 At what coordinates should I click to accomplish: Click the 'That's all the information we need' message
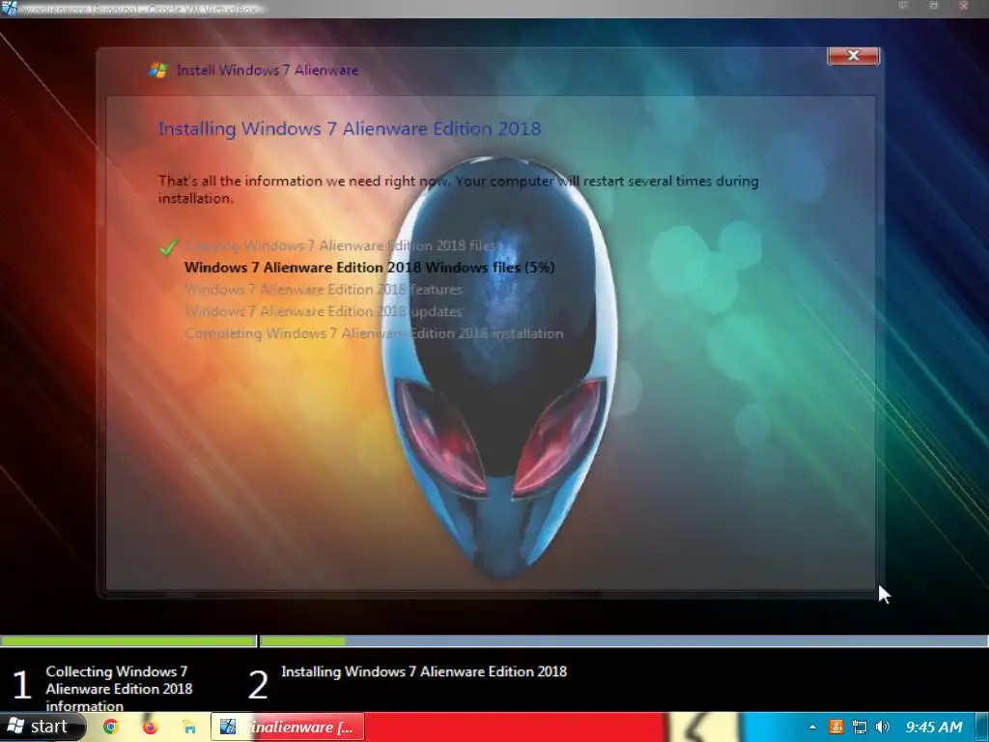pyautogui.click(x=458, y=189)
